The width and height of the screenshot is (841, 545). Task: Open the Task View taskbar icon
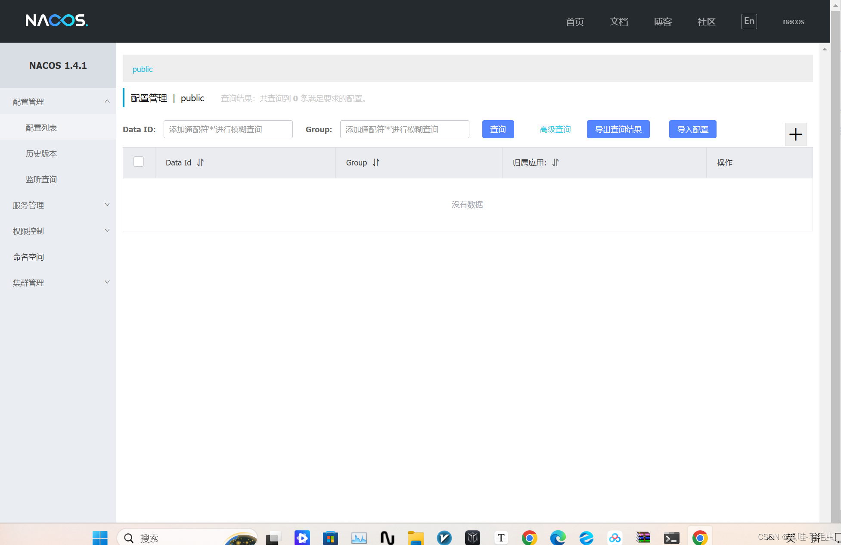coord(273,538)
